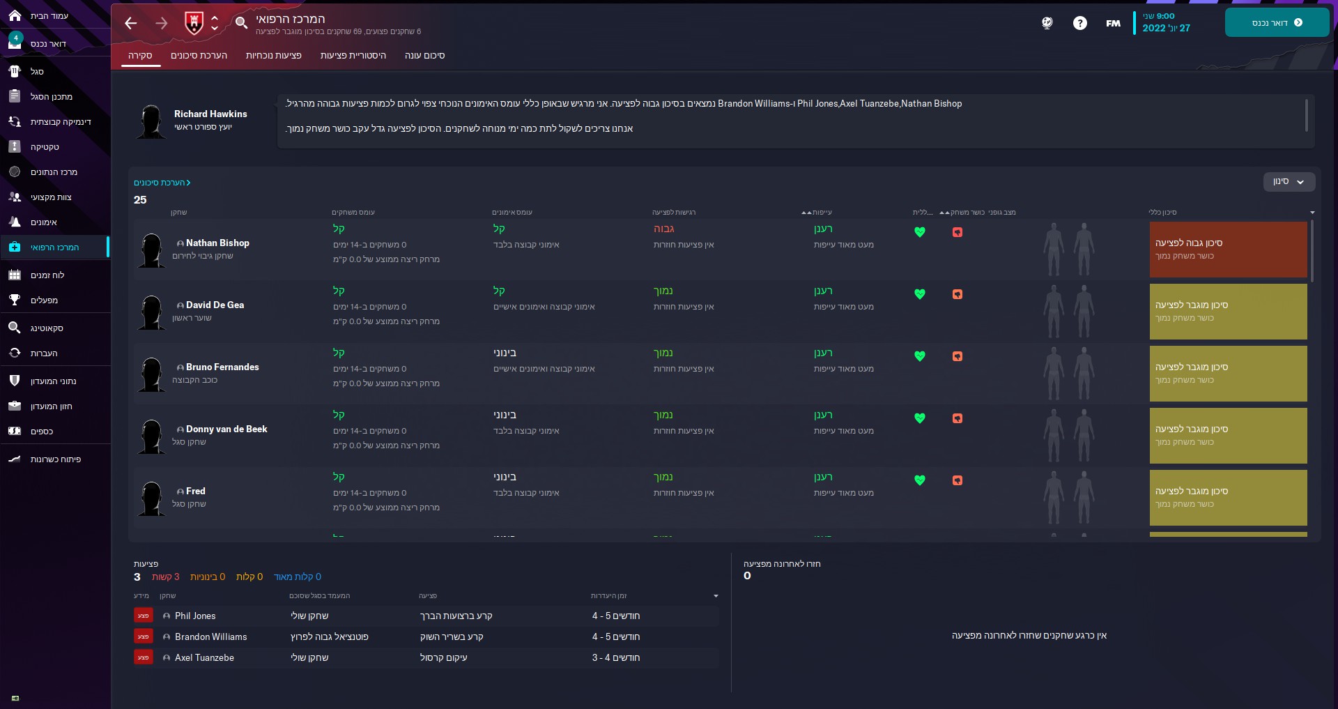Click Bruno Fernandes body condition figures

pos(1069,374)
